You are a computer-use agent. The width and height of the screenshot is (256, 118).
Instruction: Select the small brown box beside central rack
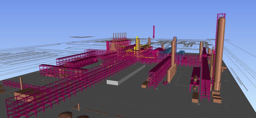coord(145,85)
